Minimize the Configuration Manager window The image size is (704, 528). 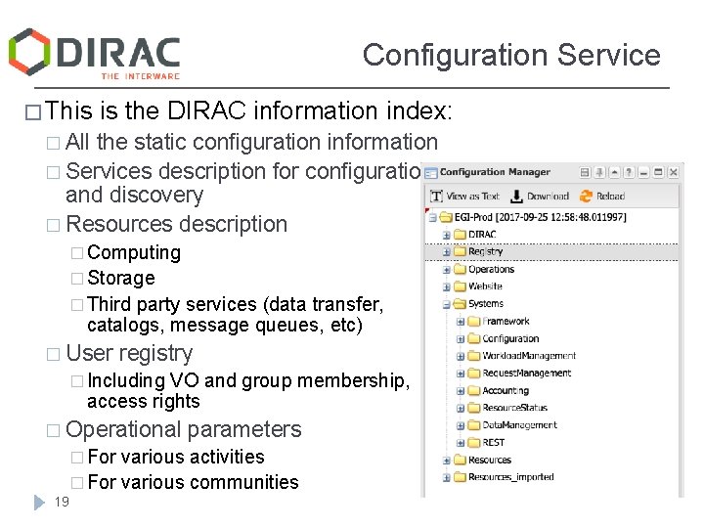point(643,172)
